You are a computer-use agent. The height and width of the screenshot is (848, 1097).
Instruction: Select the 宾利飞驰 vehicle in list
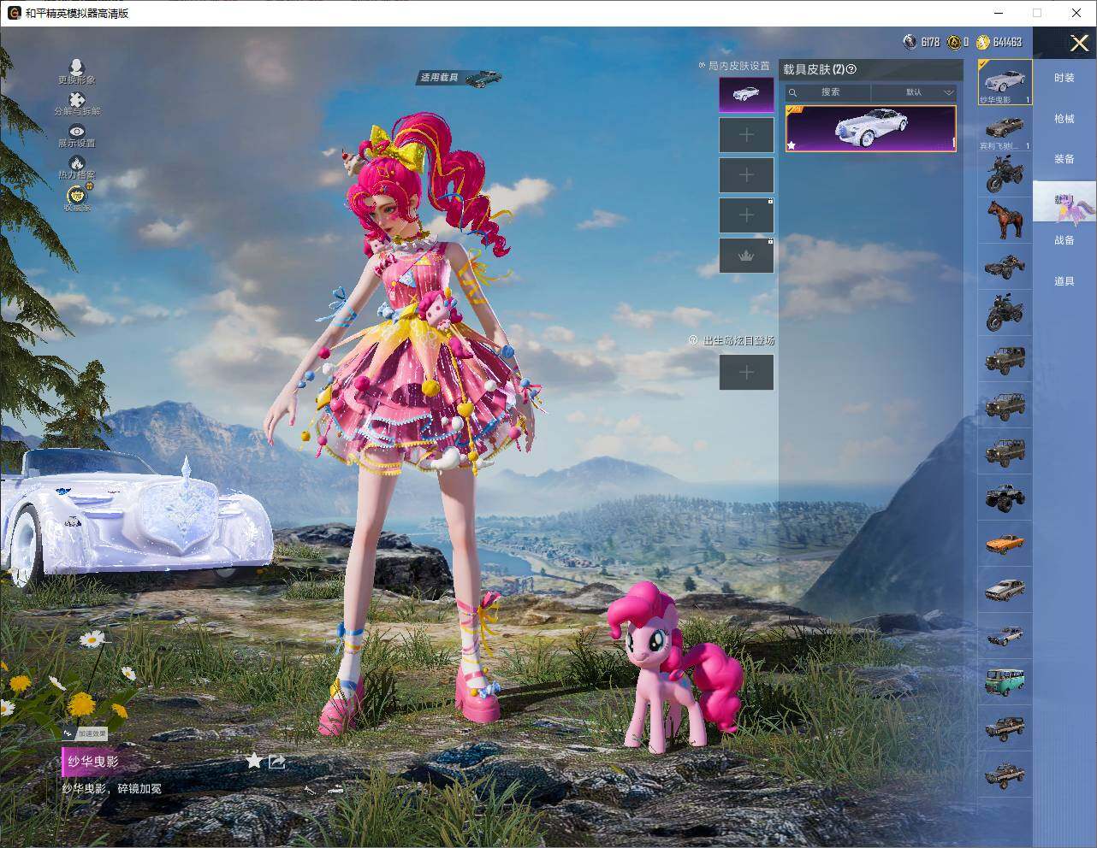(1005, 129)
